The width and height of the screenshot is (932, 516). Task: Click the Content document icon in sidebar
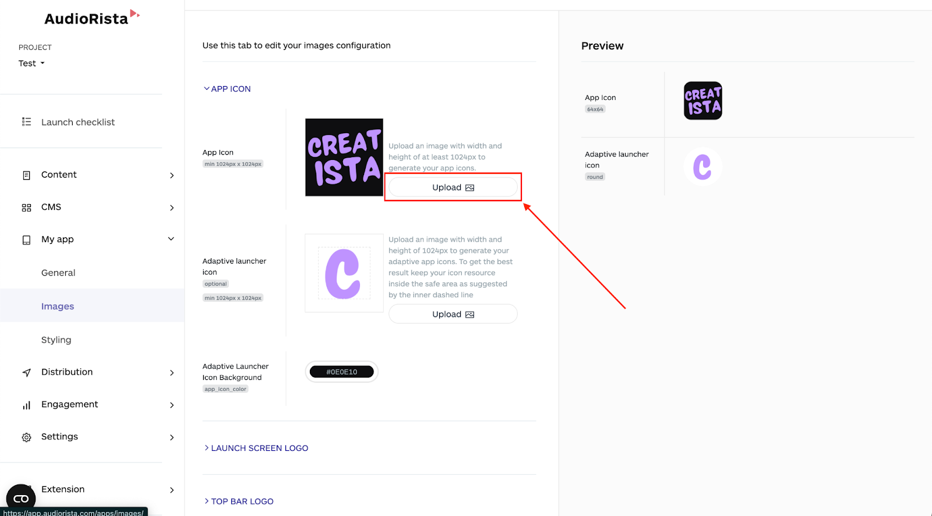26,175
